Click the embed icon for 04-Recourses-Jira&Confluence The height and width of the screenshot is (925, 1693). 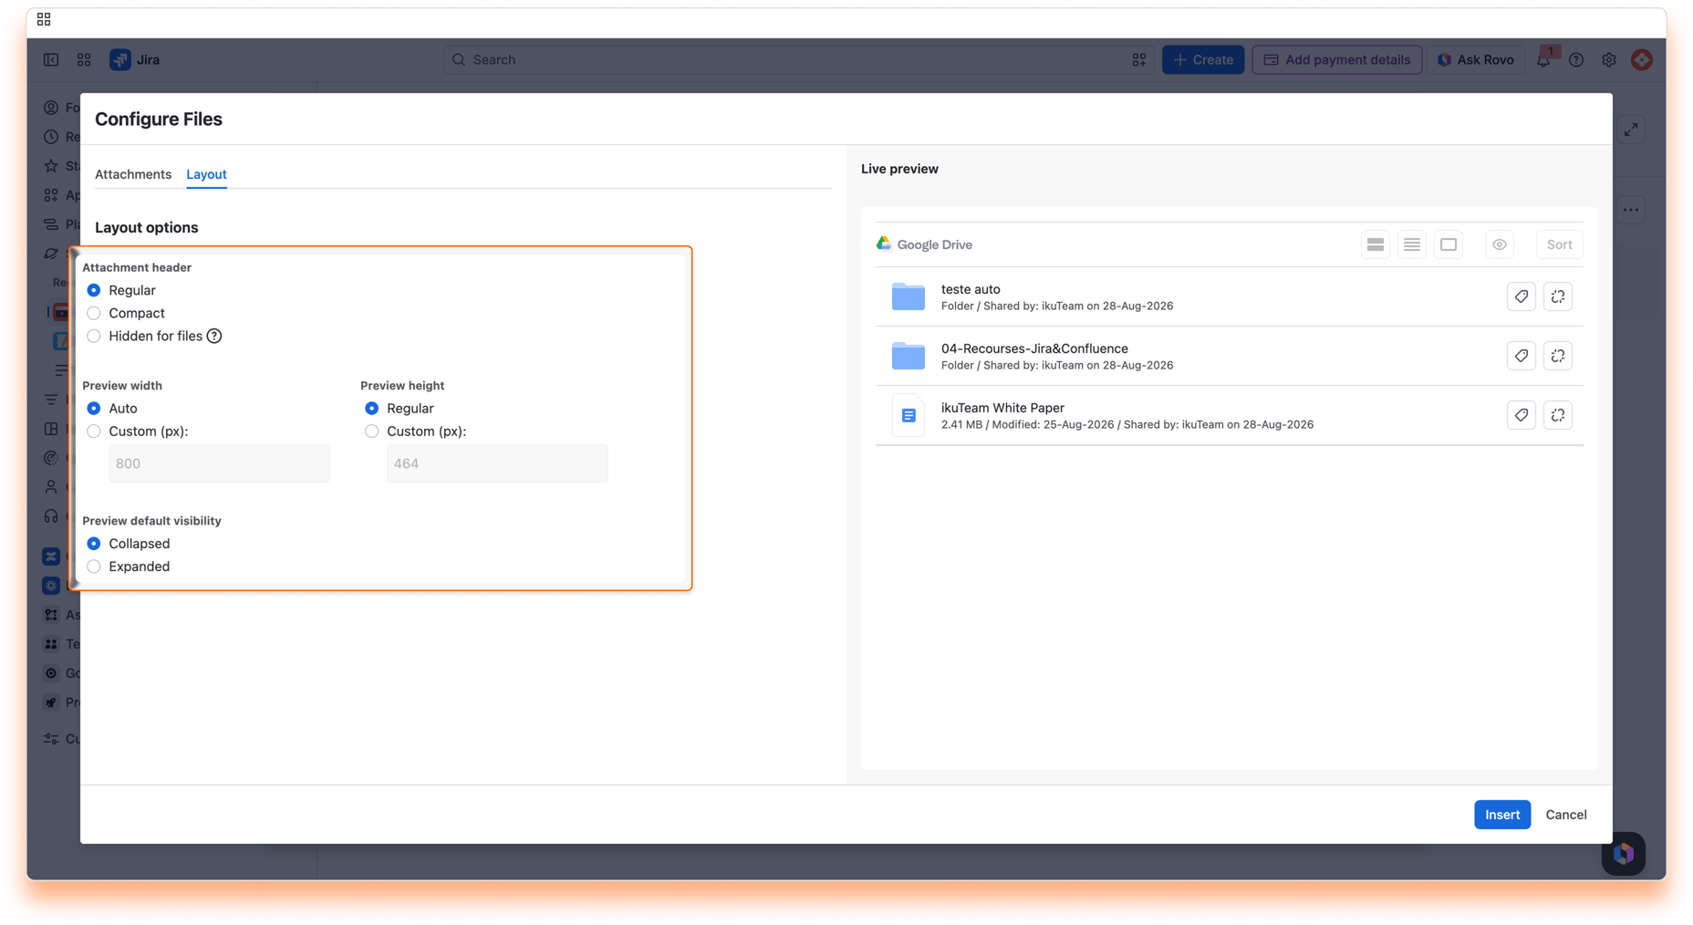(1558, 356)
